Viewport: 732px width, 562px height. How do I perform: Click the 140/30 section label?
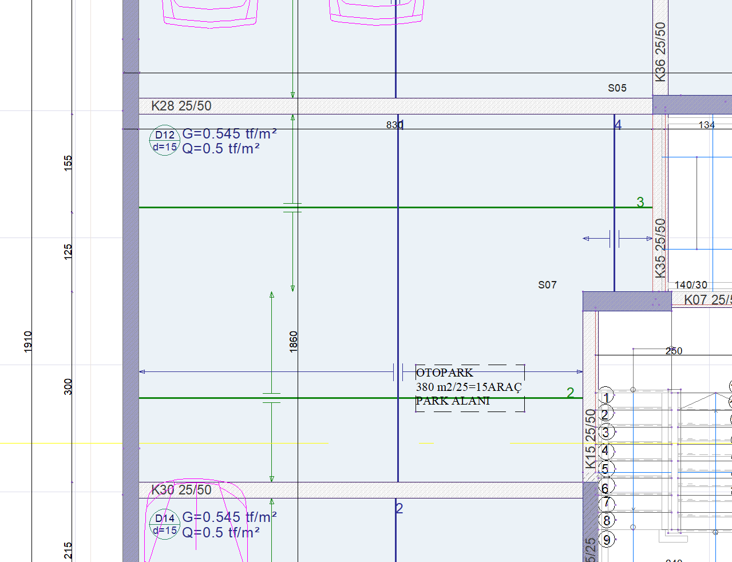click(691, 285)
